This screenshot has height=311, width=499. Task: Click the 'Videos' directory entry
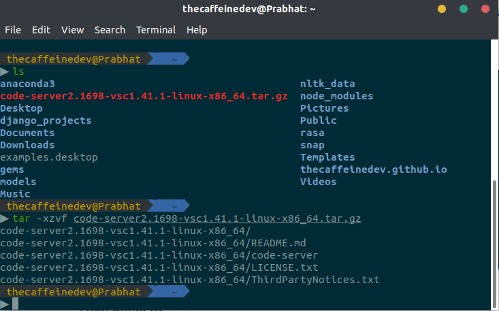(x=318, y=182)
